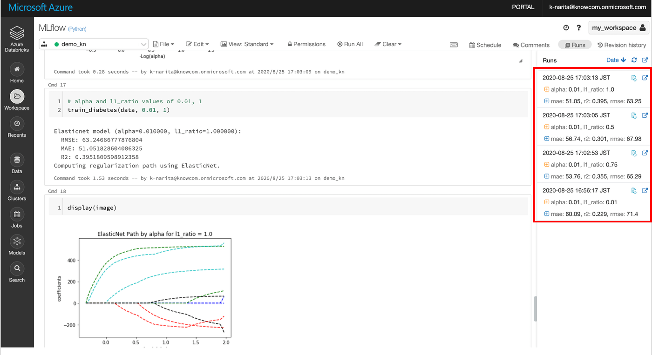Click the Data sidebar icon
Image resolution: width=652 pixels, height=355 pixels.
(17, 160)
